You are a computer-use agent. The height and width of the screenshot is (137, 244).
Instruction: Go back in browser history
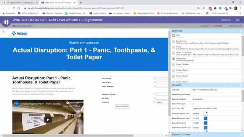(3, 8)
